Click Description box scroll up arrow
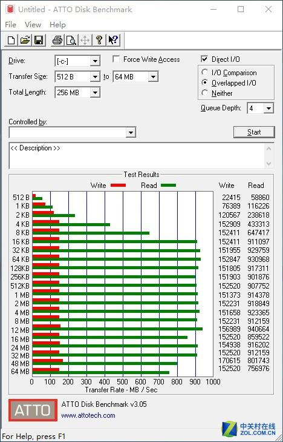Viewport: 283px width, 442px height. [x=268, y=149]
